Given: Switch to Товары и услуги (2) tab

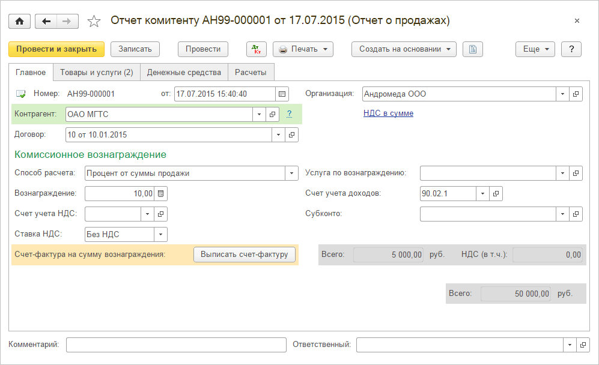Looking at the screenshot, I should pos(97,73).
